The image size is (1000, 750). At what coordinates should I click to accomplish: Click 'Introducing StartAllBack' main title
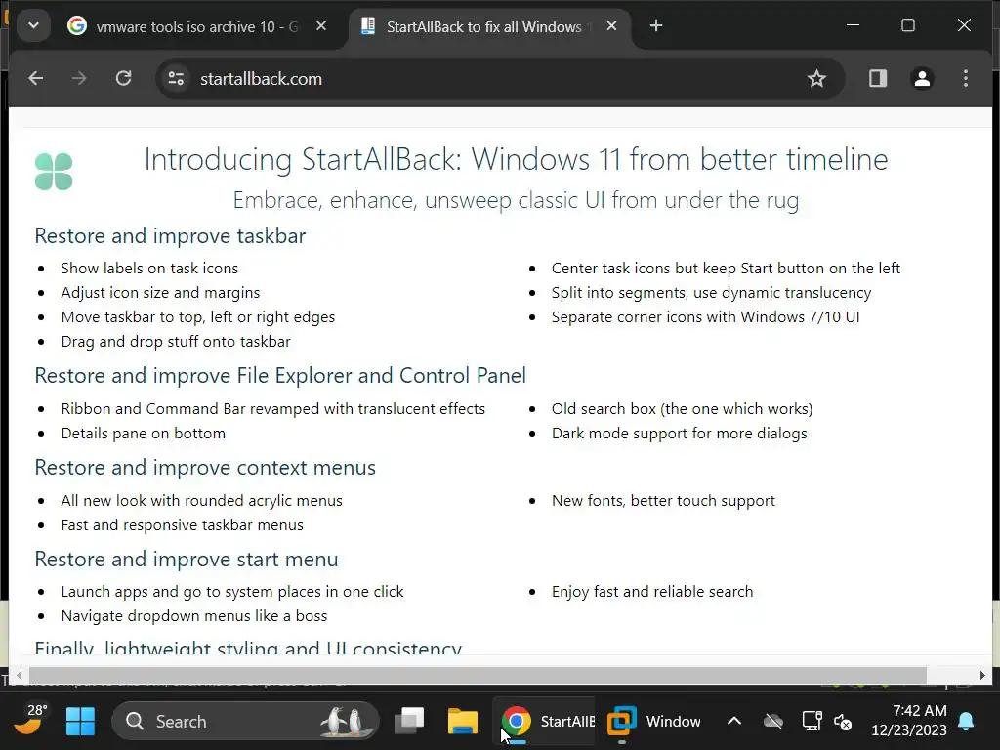(x=516, y=159)
